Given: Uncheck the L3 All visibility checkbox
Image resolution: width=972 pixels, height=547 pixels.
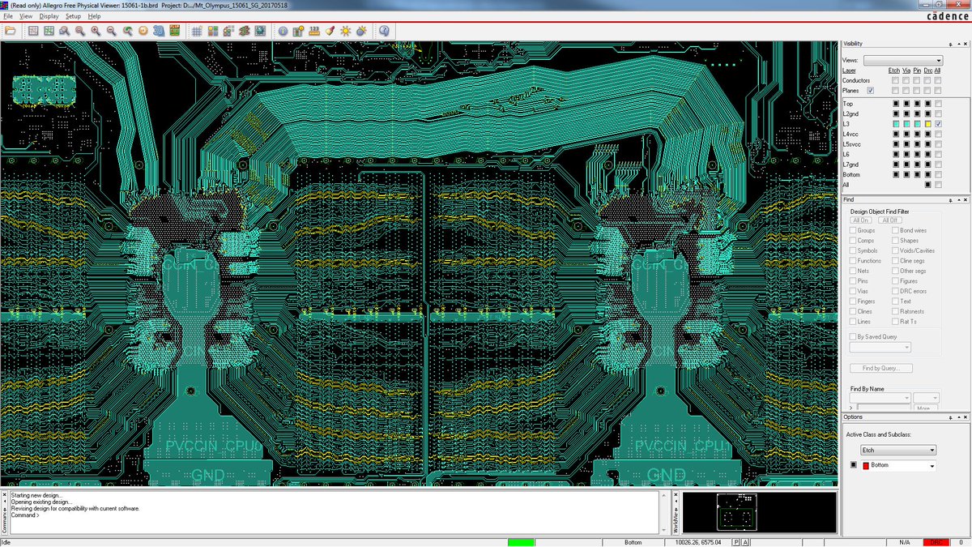Looking at the screenshot, I should 938,124.
